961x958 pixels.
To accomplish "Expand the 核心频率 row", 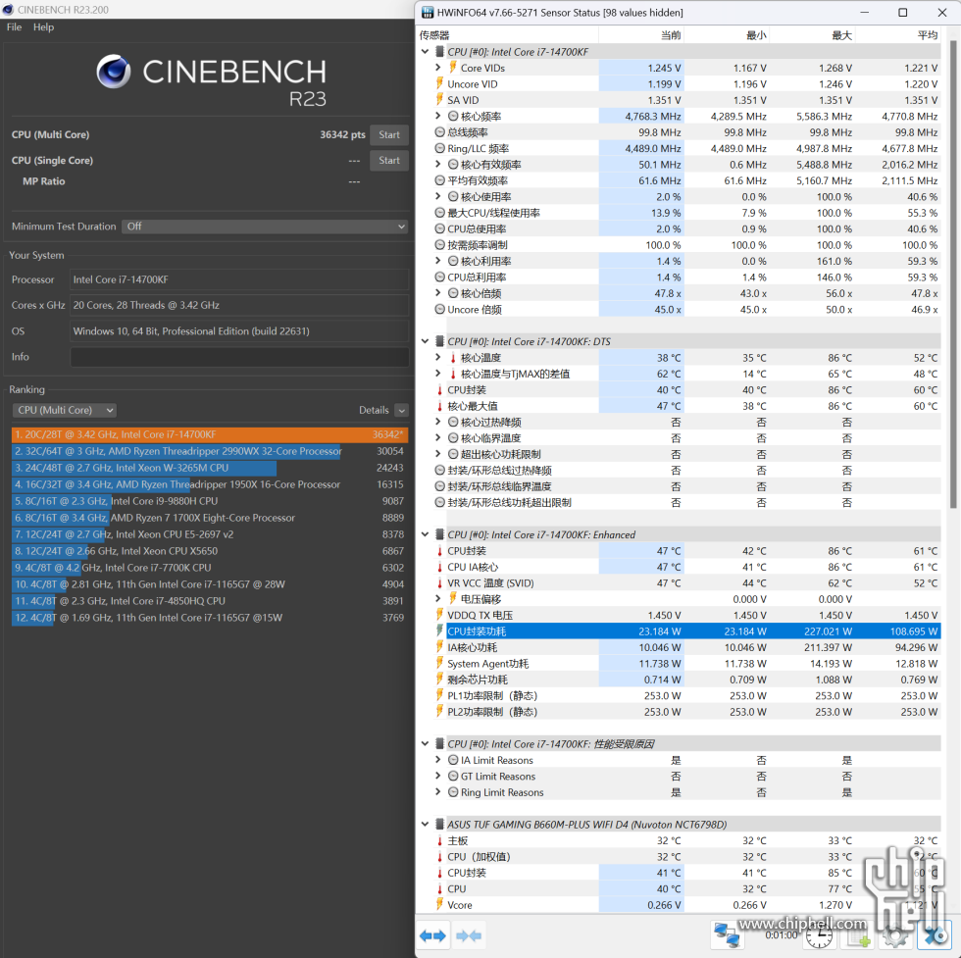I will point(438,116).
